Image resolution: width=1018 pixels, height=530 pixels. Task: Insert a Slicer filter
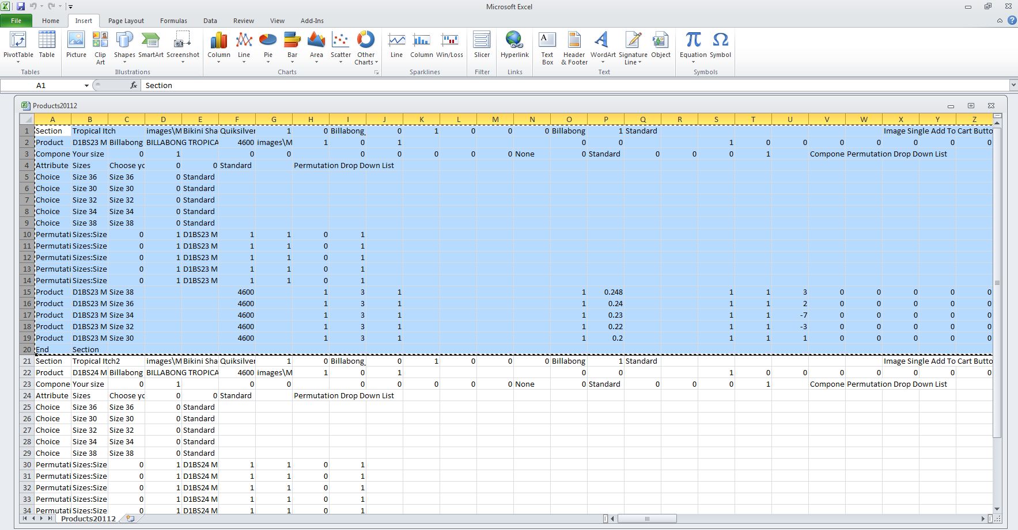click(x=482, y=46)
